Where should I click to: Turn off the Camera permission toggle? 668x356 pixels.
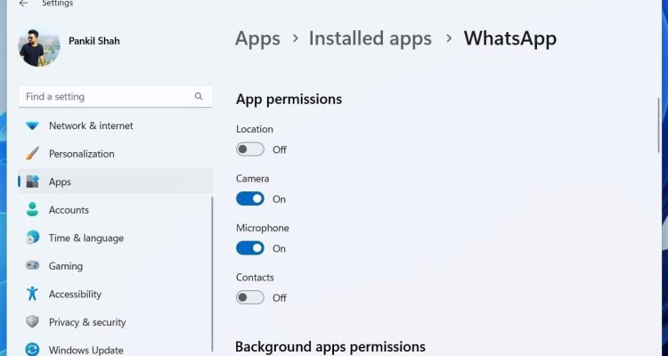250,198
